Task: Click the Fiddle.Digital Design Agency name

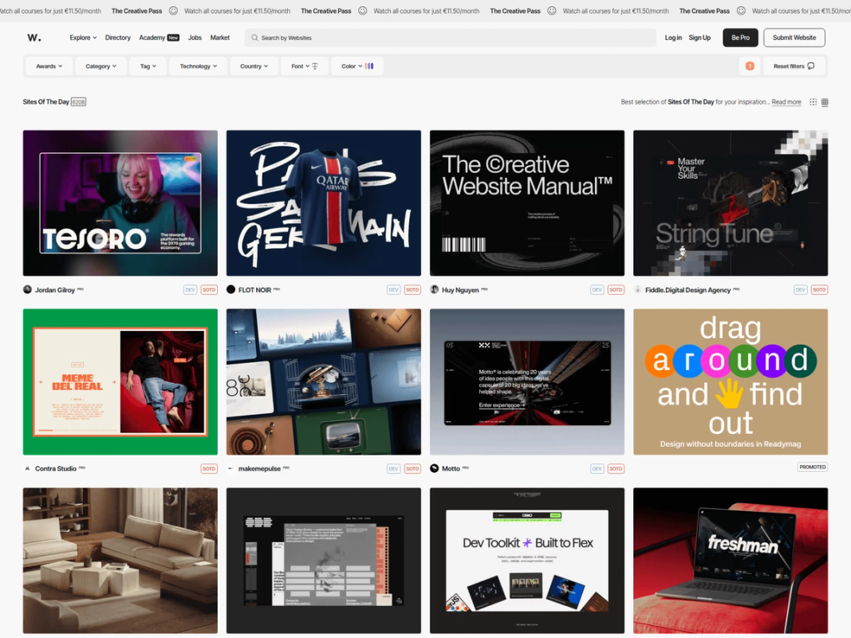Action: (687, 290)
